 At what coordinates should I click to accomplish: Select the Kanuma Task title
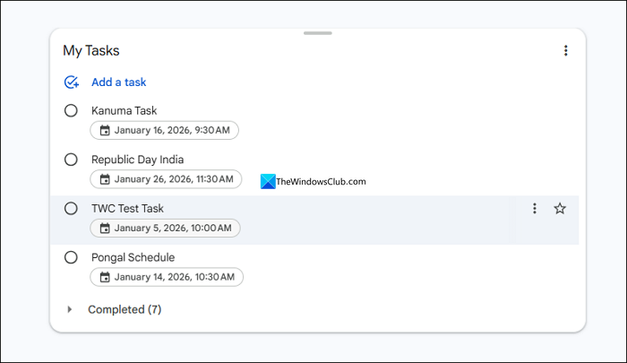coord(124,110)
